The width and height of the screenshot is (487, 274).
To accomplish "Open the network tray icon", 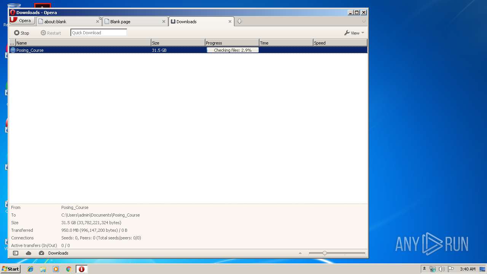I will [x=433, y=269].
